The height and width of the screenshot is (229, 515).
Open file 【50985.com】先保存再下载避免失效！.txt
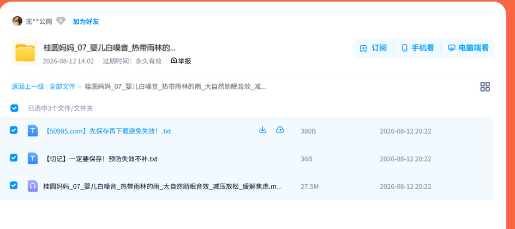point(107,131)
